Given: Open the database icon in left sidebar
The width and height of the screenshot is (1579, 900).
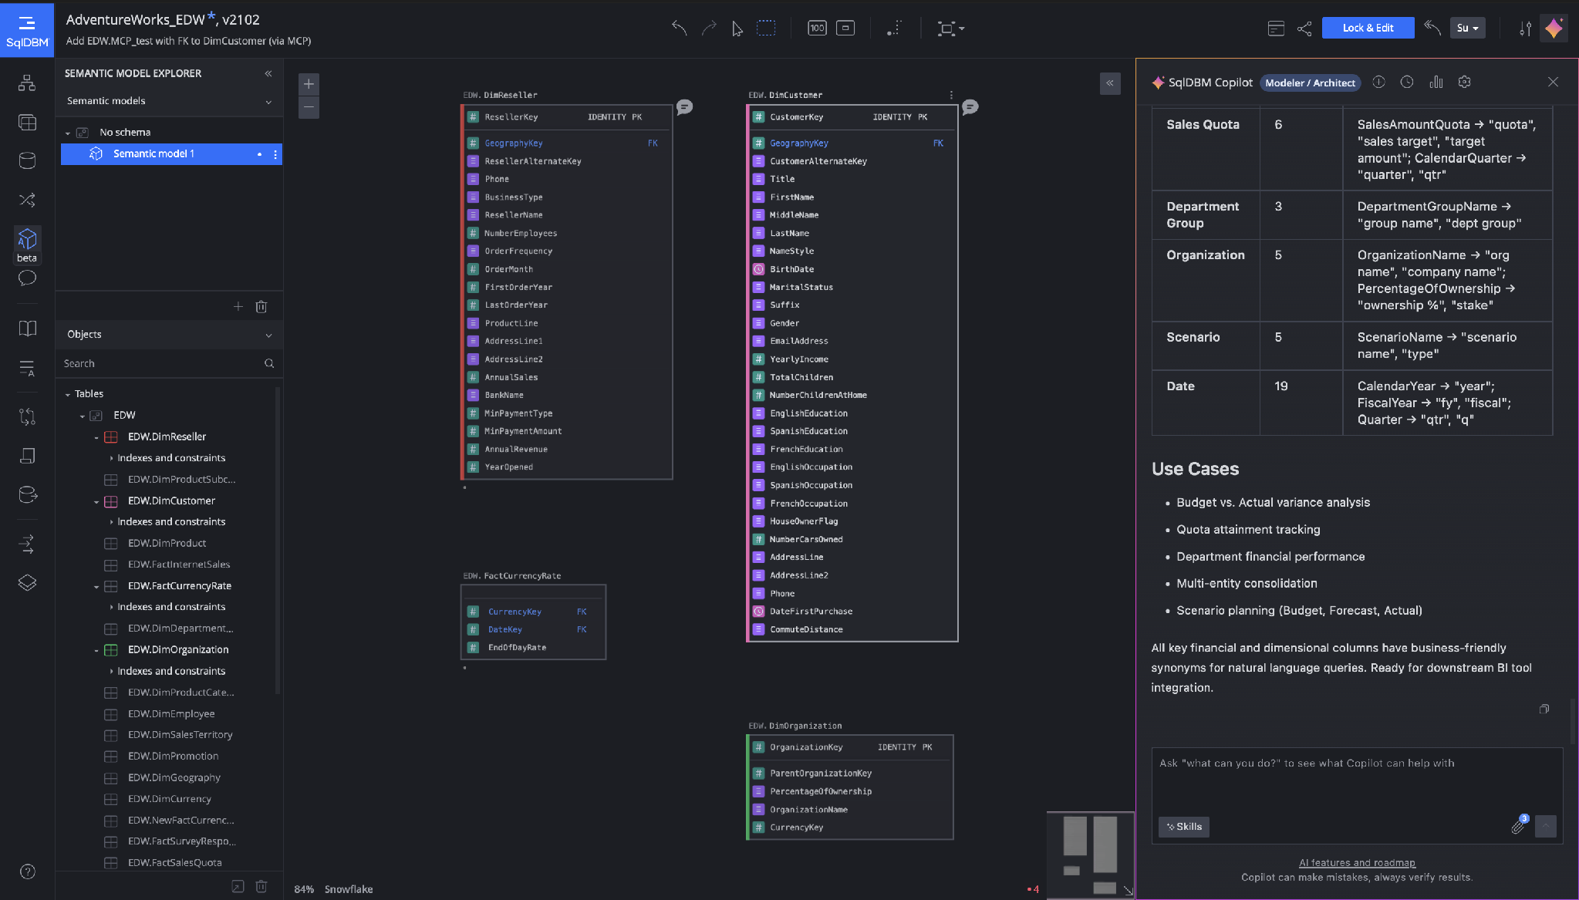Looking at the screenshot, I should click(x=27, y=160).
